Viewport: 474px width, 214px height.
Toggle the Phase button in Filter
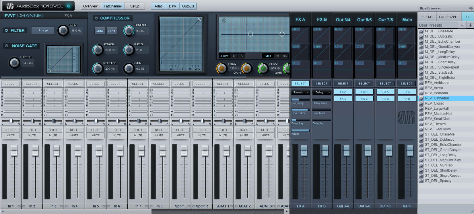[x=43, y=30]
